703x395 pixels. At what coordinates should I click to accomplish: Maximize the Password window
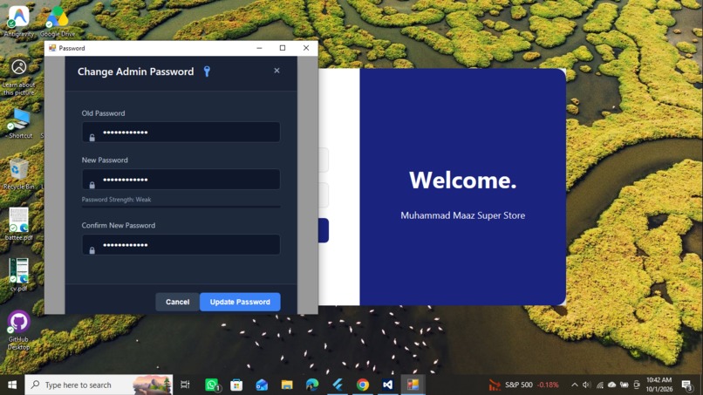(283, 48)
